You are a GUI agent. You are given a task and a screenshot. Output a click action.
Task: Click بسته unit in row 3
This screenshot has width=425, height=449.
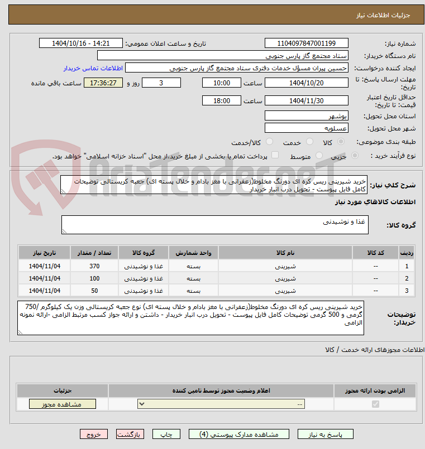click(x=194, y=291)
